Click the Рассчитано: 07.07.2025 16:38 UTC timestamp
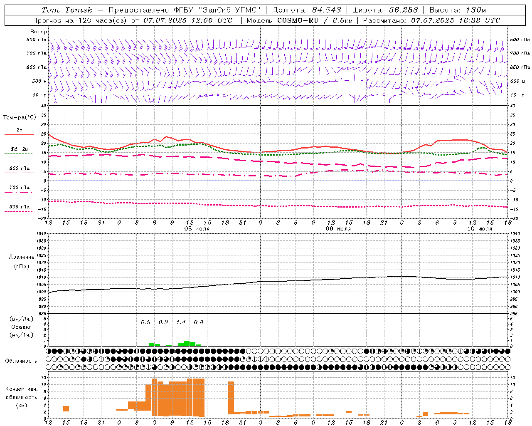The width and height of the screenshot is (532, 426). [431, 20]
